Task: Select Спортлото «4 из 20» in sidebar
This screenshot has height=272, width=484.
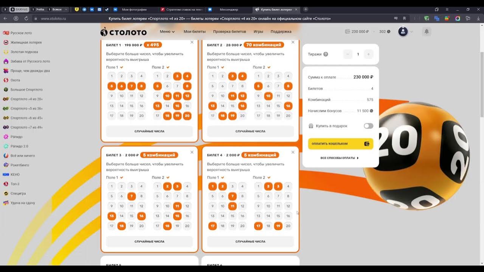Action: [x=23, y=99]
